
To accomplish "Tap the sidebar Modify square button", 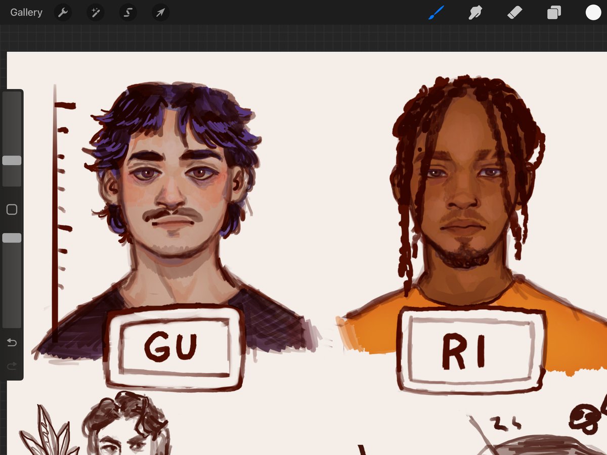I will pos(12,209).
